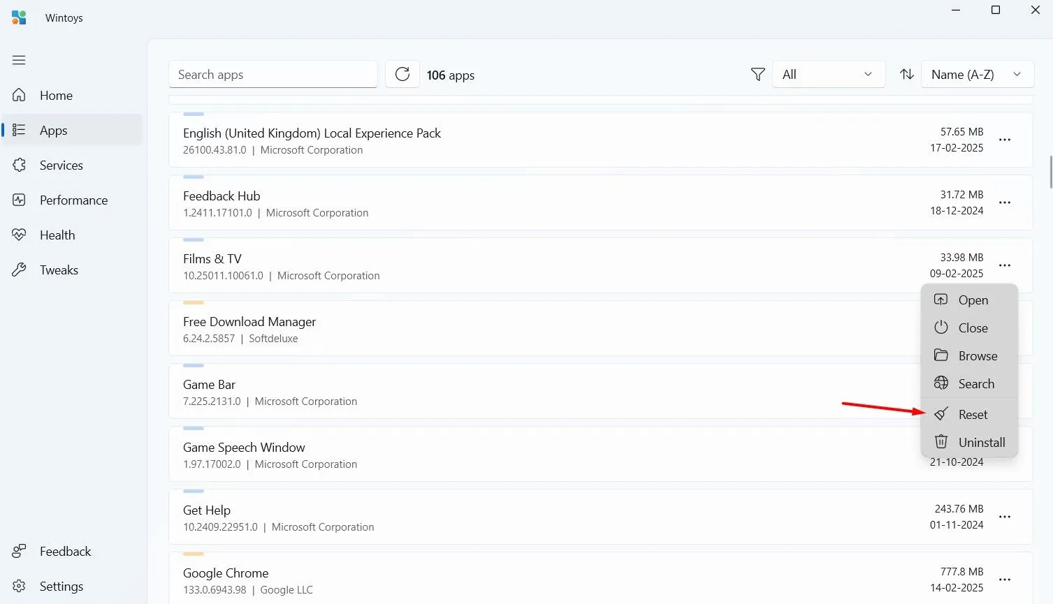Viewport: 1053px width, 604px height.
Task: Choose Open in the context menu
Action: coord(969,300)
